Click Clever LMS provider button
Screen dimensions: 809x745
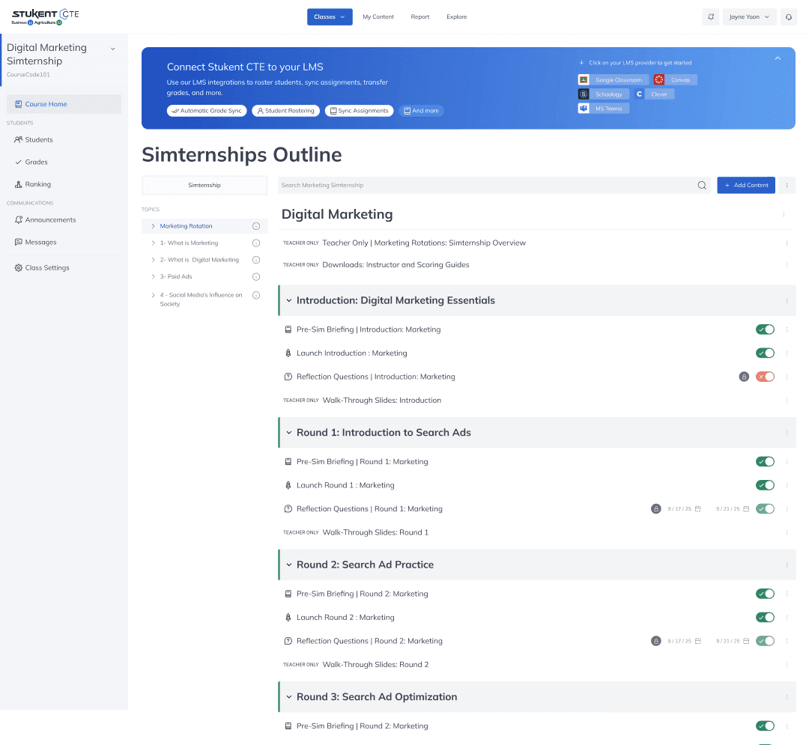[x=654, y=94]
